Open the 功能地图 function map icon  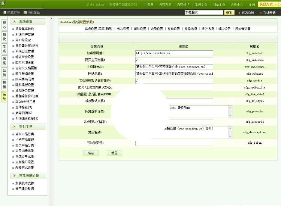[x=25, y=12]
